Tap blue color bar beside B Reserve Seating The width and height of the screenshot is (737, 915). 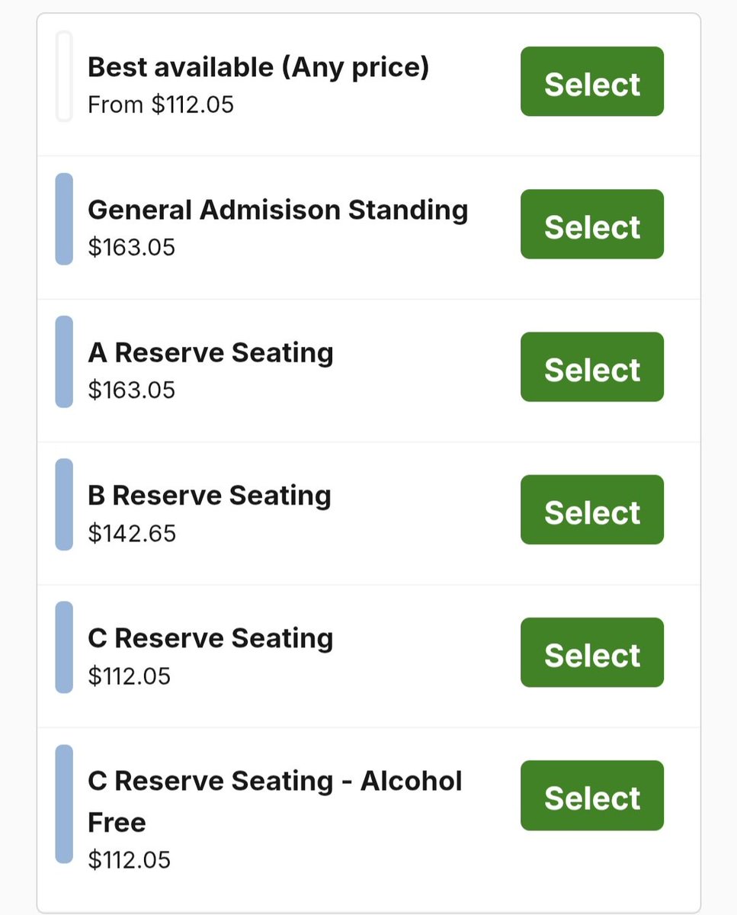tap(64, 504)
